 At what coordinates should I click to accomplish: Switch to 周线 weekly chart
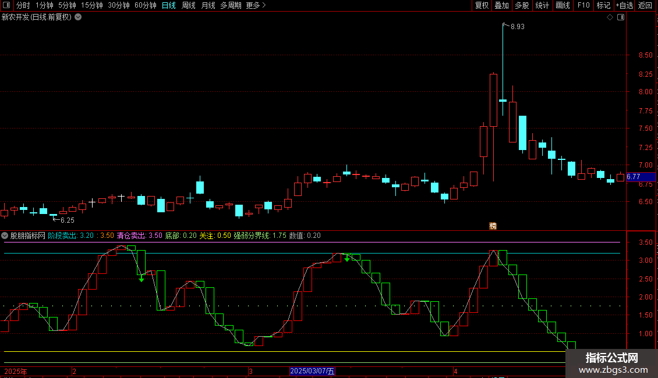click(189, 5)
